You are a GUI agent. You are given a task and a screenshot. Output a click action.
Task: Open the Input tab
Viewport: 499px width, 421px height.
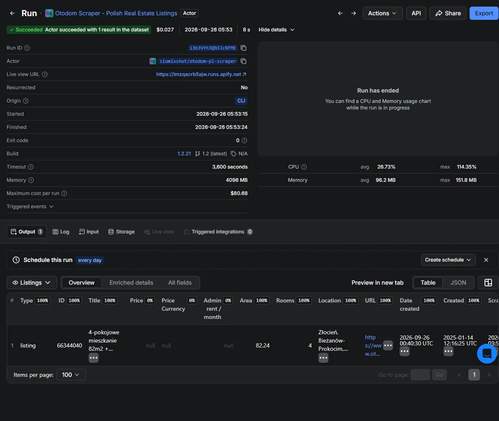tap(89, 232)
